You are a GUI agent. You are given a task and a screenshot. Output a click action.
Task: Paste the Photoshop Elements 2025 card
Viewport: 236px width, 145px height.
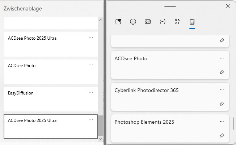click(x=170, y=128)
